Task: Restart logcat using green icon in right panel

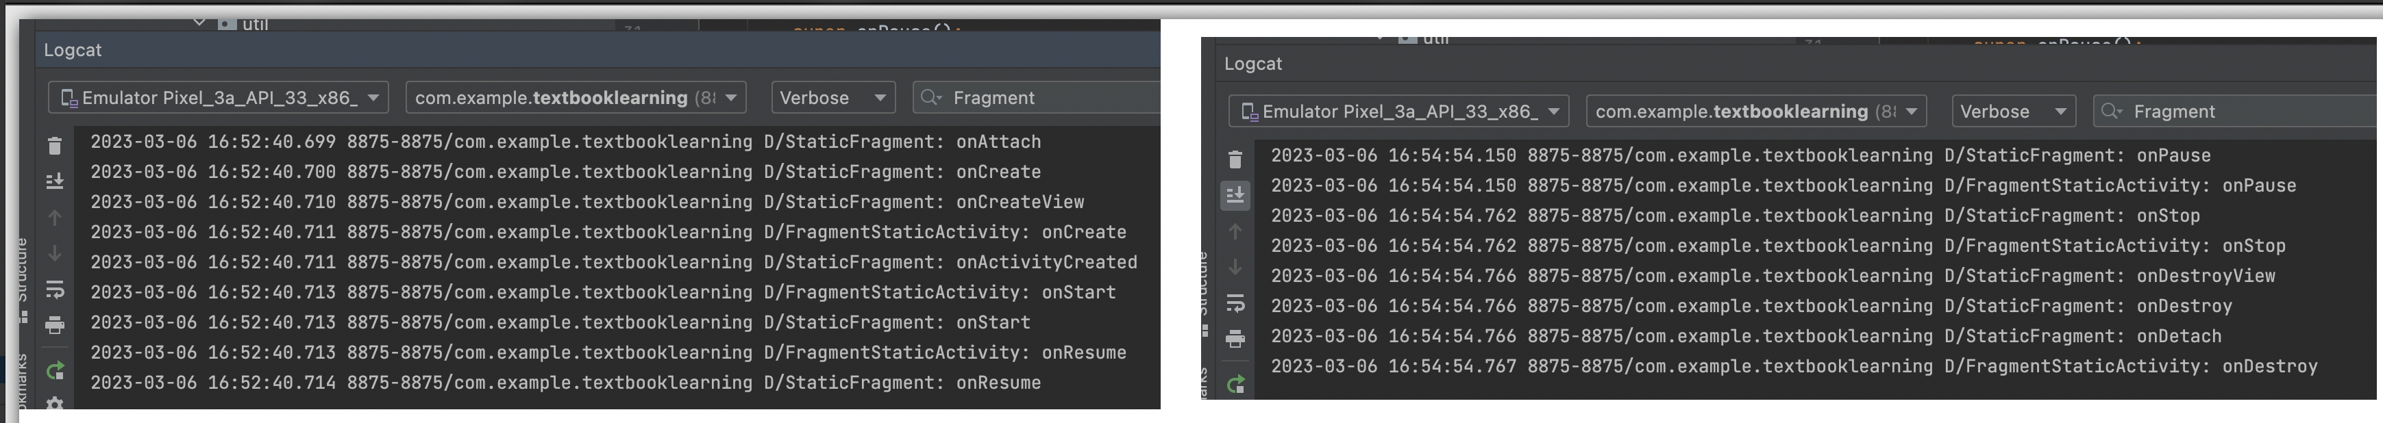Action: (x=1235, y=384)
